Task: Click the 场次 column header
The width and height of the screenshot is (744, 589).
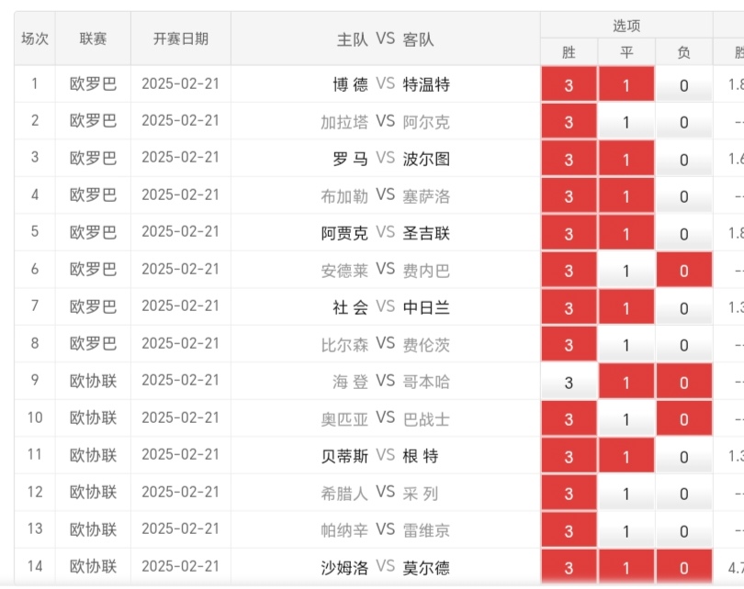Action: pyautogui.click(x=35, y=39)
